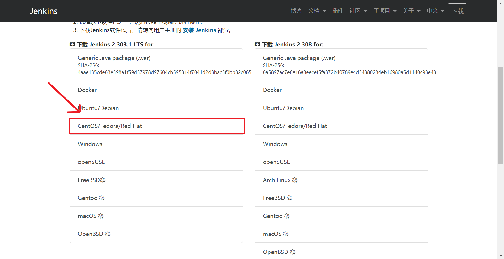Click gear icon beside weekly macOS
The width and height of the screenshot is (504, 259).
pyautogui.click(x=286, y=234)
